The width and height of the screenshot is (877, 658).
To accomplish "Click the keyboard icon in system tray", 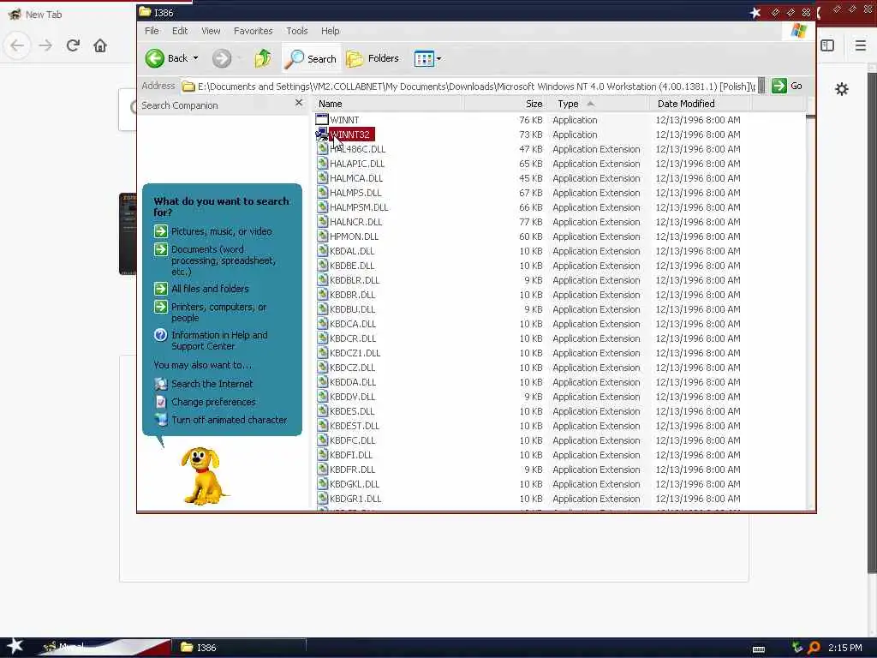I will click(759, 649).
